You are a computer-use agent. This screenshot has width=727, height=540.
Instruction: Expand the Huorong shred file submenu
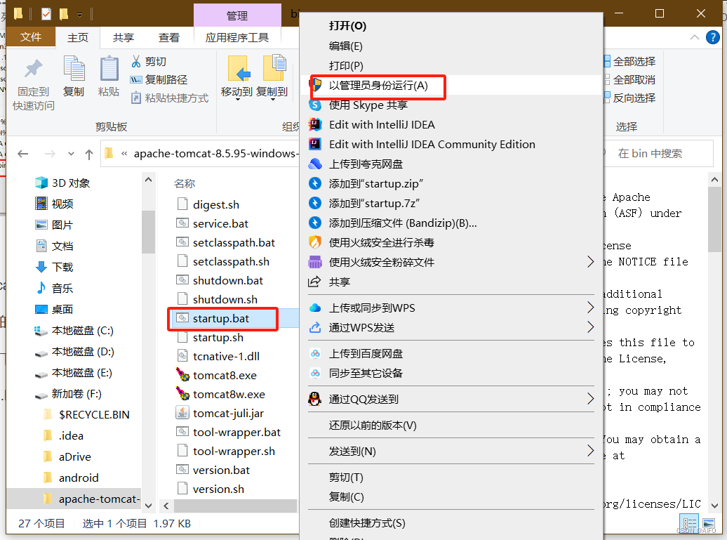click(590, 262)
